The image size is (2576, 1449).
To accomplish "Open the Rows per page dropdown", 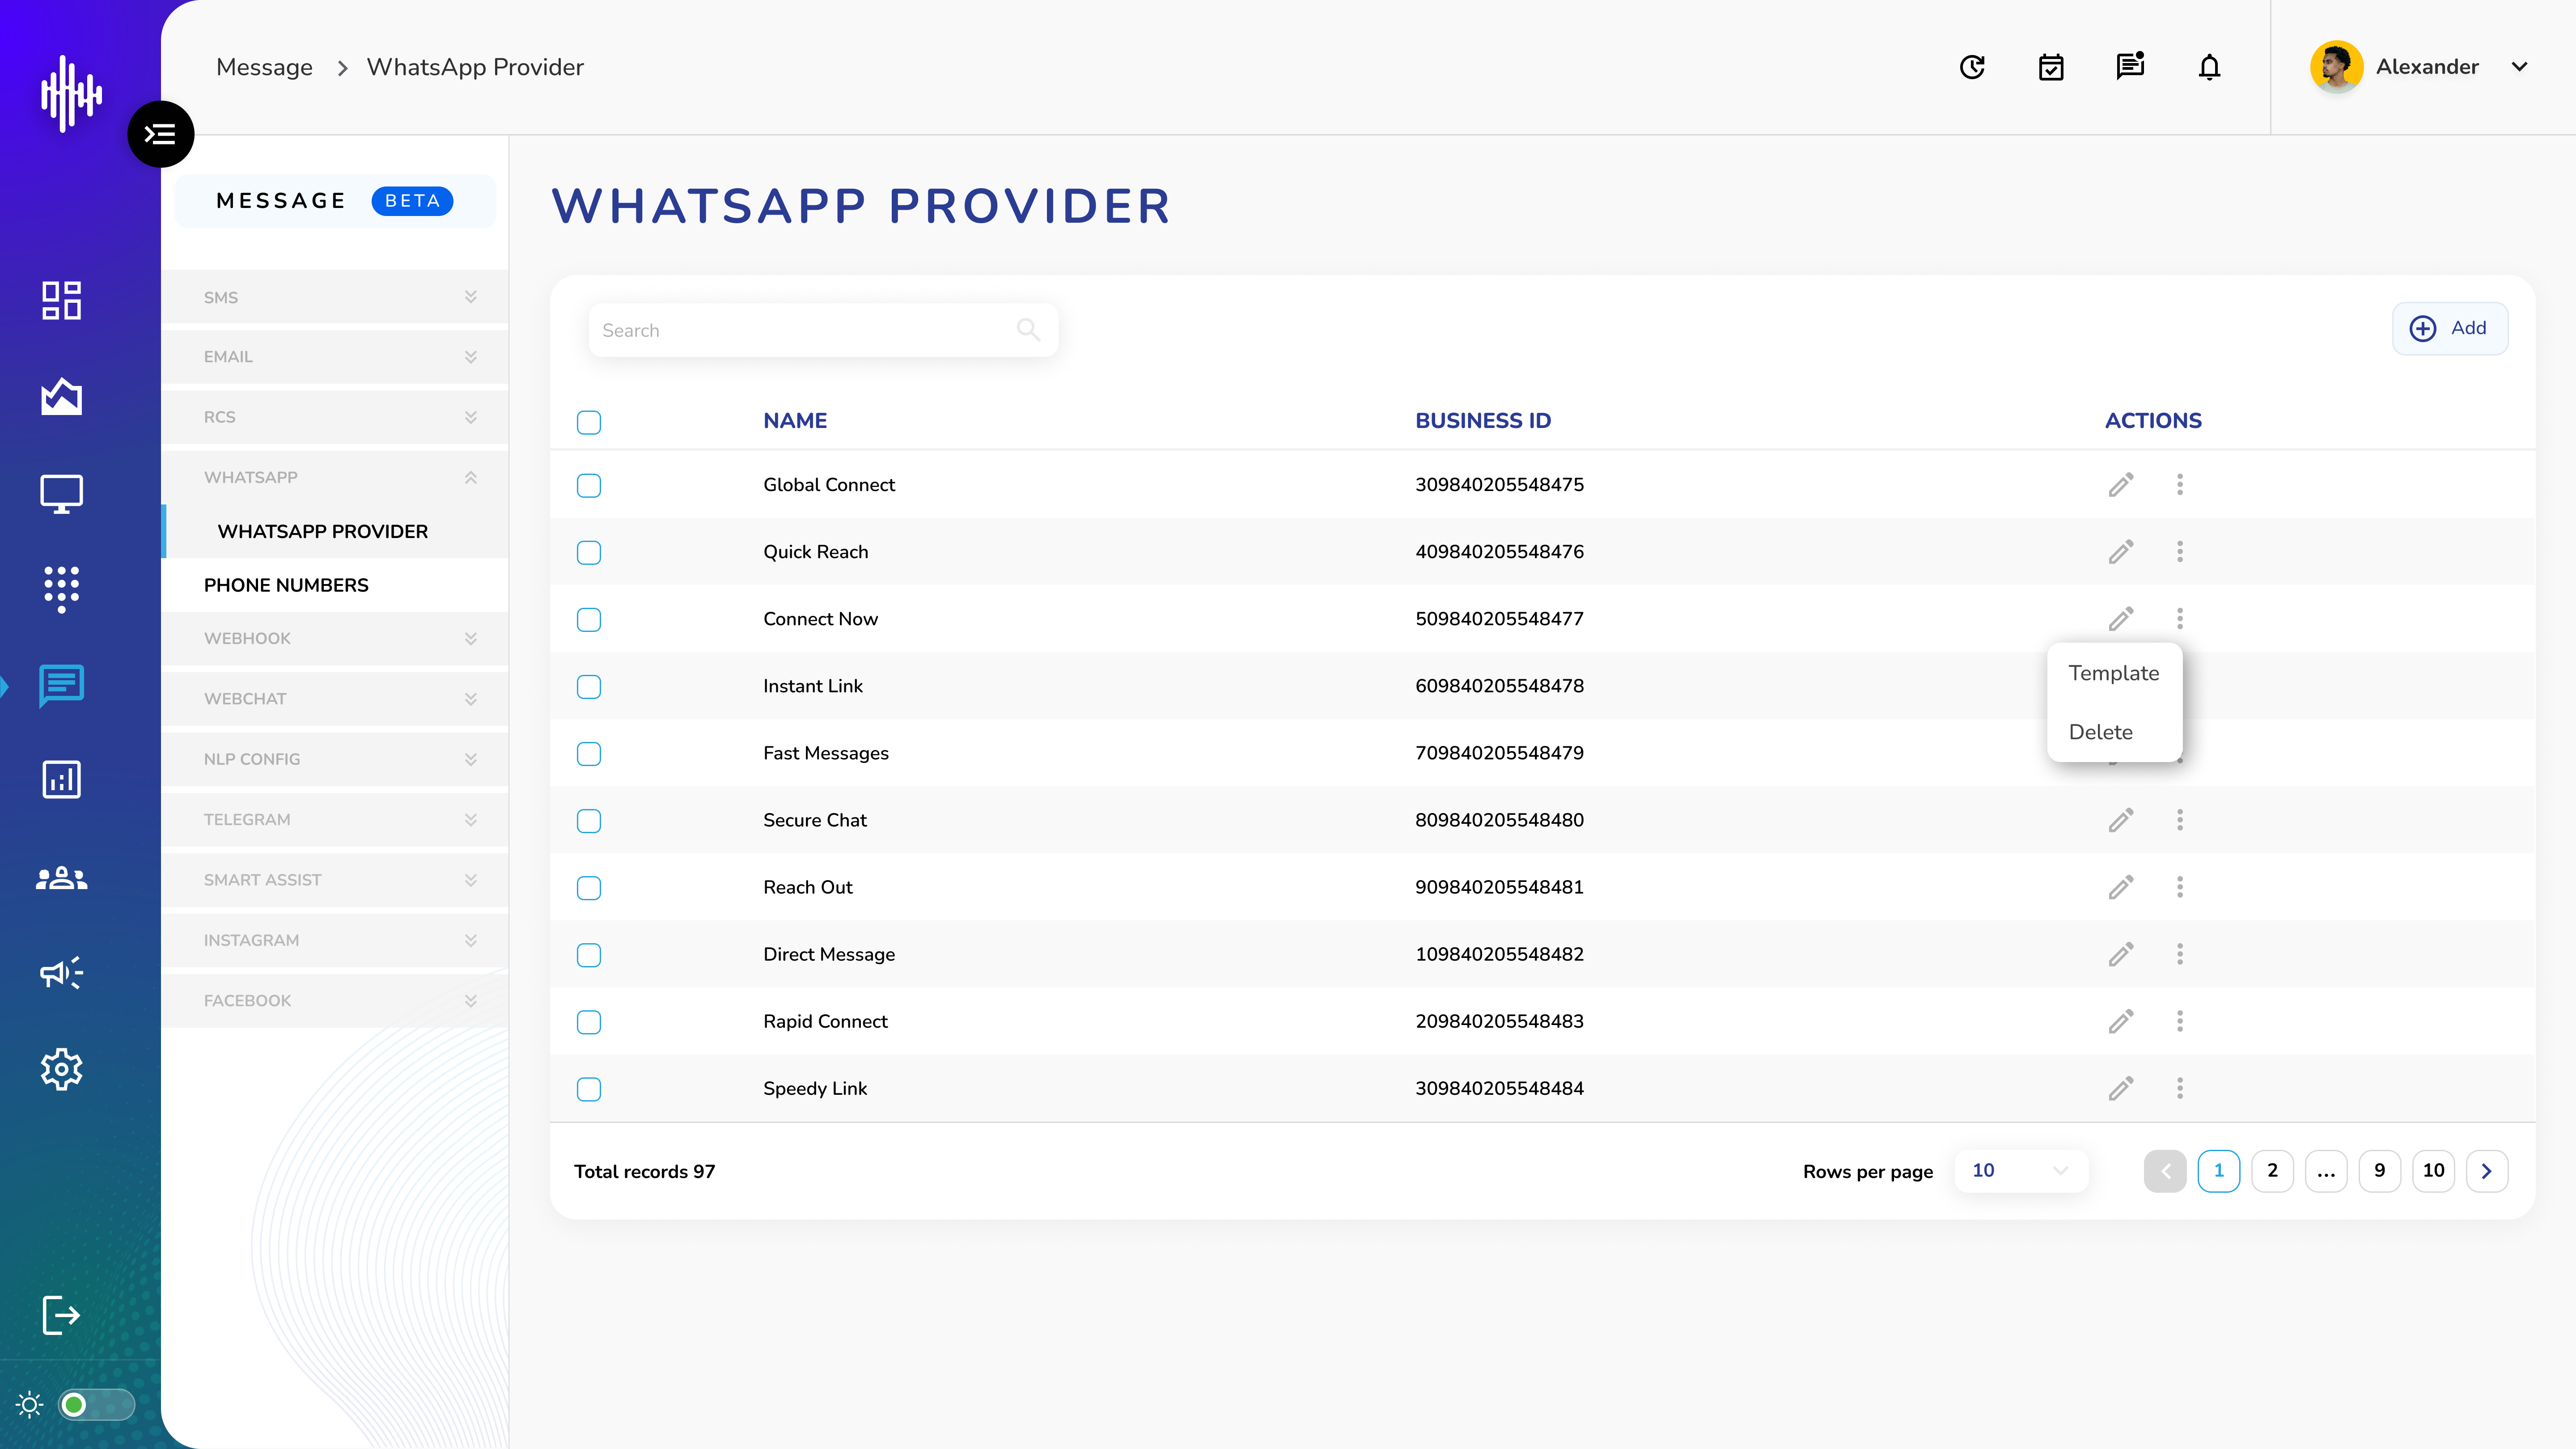I will pyautogui.click(x=2020, y=1171).
